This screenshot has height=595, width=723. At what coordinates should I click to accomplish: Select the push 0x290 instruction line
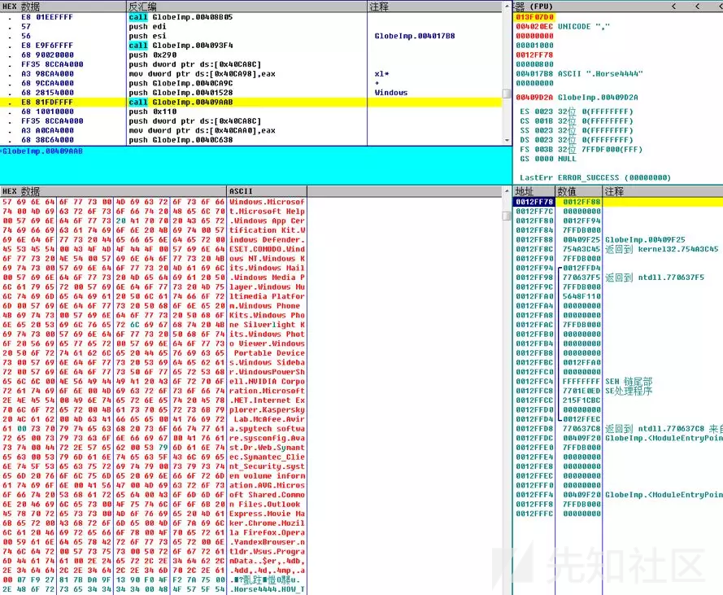pyautogui.click(x=150, y=55)
